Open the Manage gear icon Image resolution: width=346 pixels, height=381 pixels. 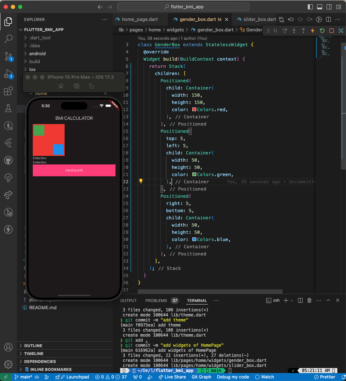8,364
